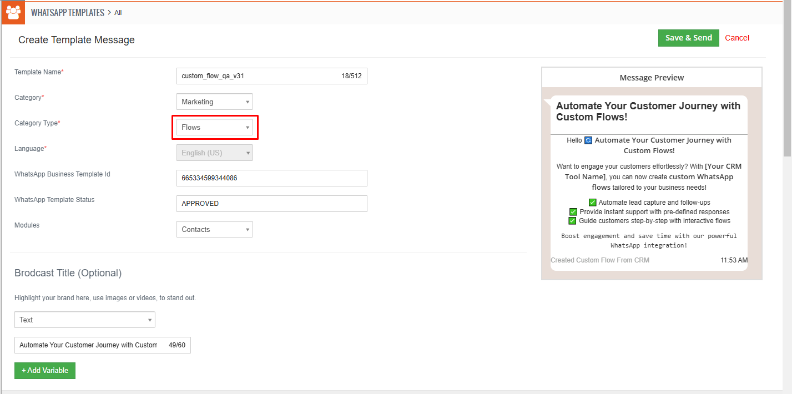Open the WHATSAPP TEMPLATES breadcrumb
The width and height of the screenshot is (792, 394).
[68, 13]
